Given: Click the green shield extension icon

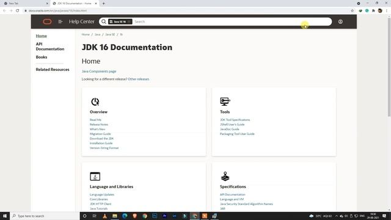Looking at the screenshot, I should point(360,11).
